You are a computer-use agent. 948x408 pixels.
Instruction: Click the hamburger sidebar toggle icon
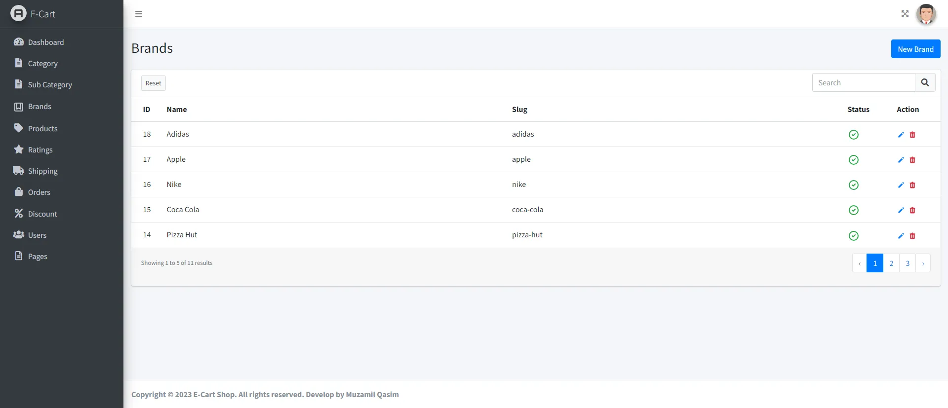[x=139, y=14]
